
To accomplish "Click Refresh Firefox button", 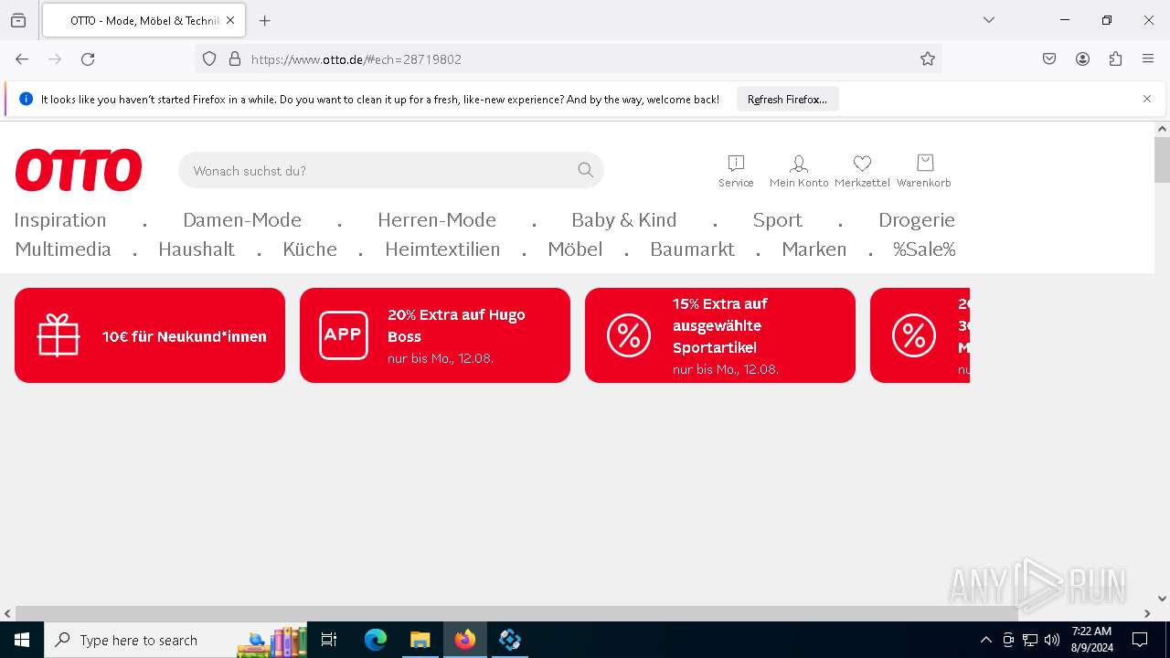I will pyautogui.click(x=787, y=99).
